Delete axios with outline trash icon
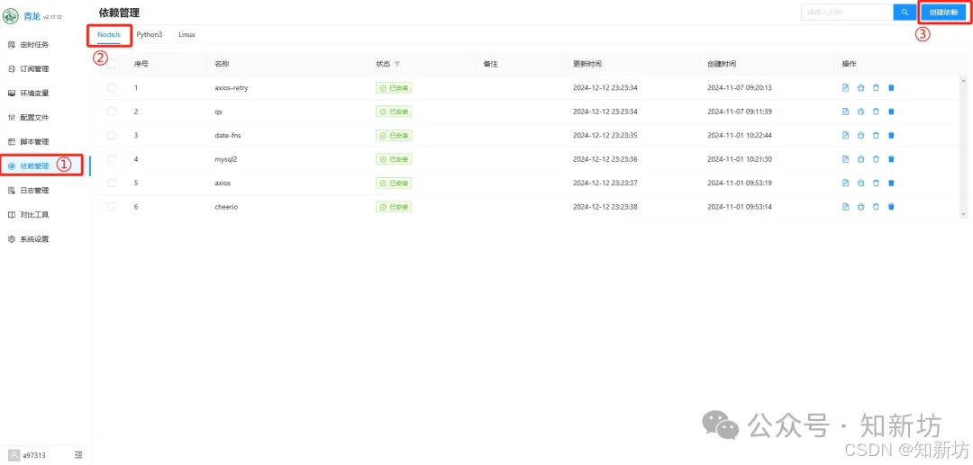The height and width of the screenshot is (465, 973). click(x=877, y=183)
